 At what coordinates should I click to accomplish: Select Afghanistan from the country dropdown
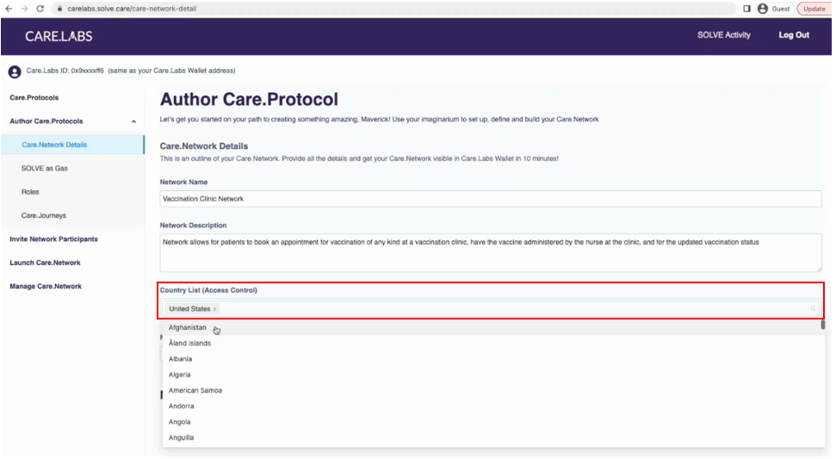tap(188, 328)
